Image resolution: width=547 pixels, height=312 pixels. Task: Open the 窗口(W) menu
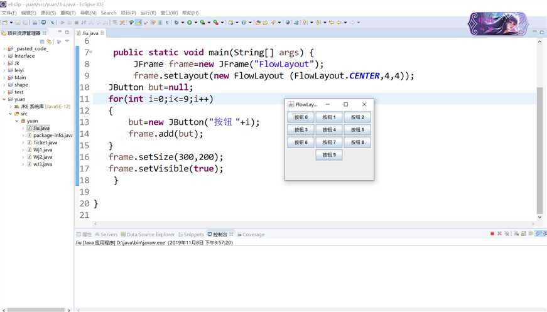pos(169,13)
